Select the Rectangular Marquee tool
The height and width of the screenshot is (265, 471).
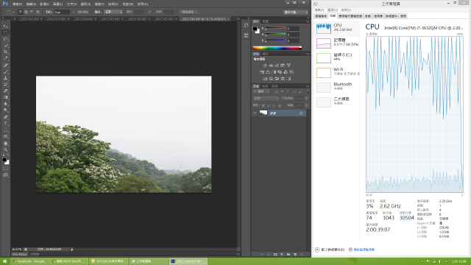tap(6, 32)
